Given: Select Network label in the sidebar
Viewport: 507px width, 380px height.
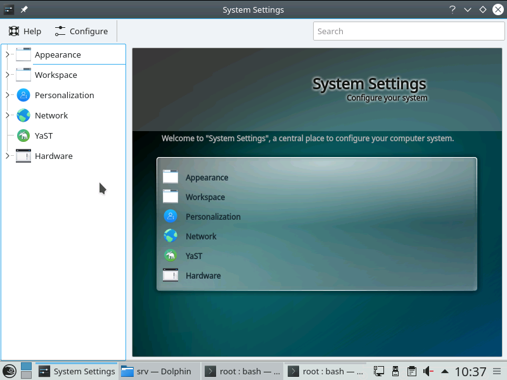Looking at the screenshot, I should [x=51, y=115].
